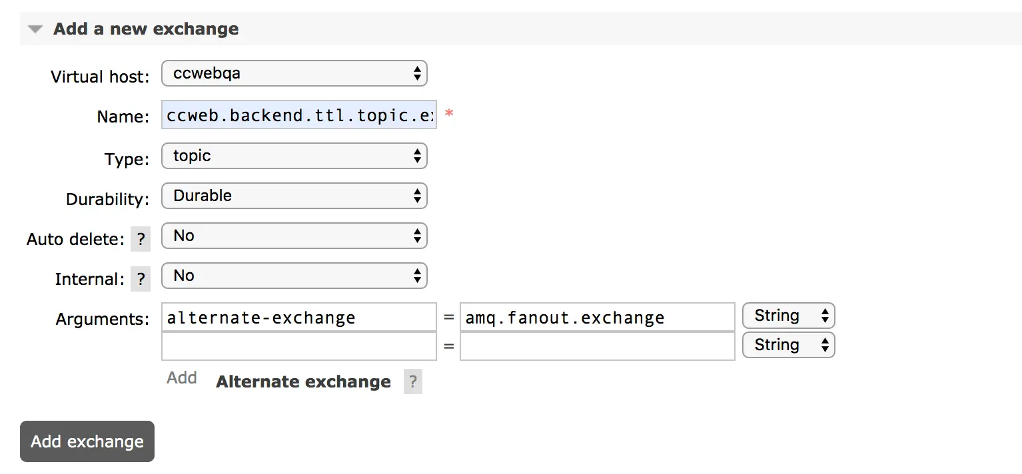This screenshot has width=1022, height=474.
Task: Open the Internal dropdown
Action: (294, 276)
